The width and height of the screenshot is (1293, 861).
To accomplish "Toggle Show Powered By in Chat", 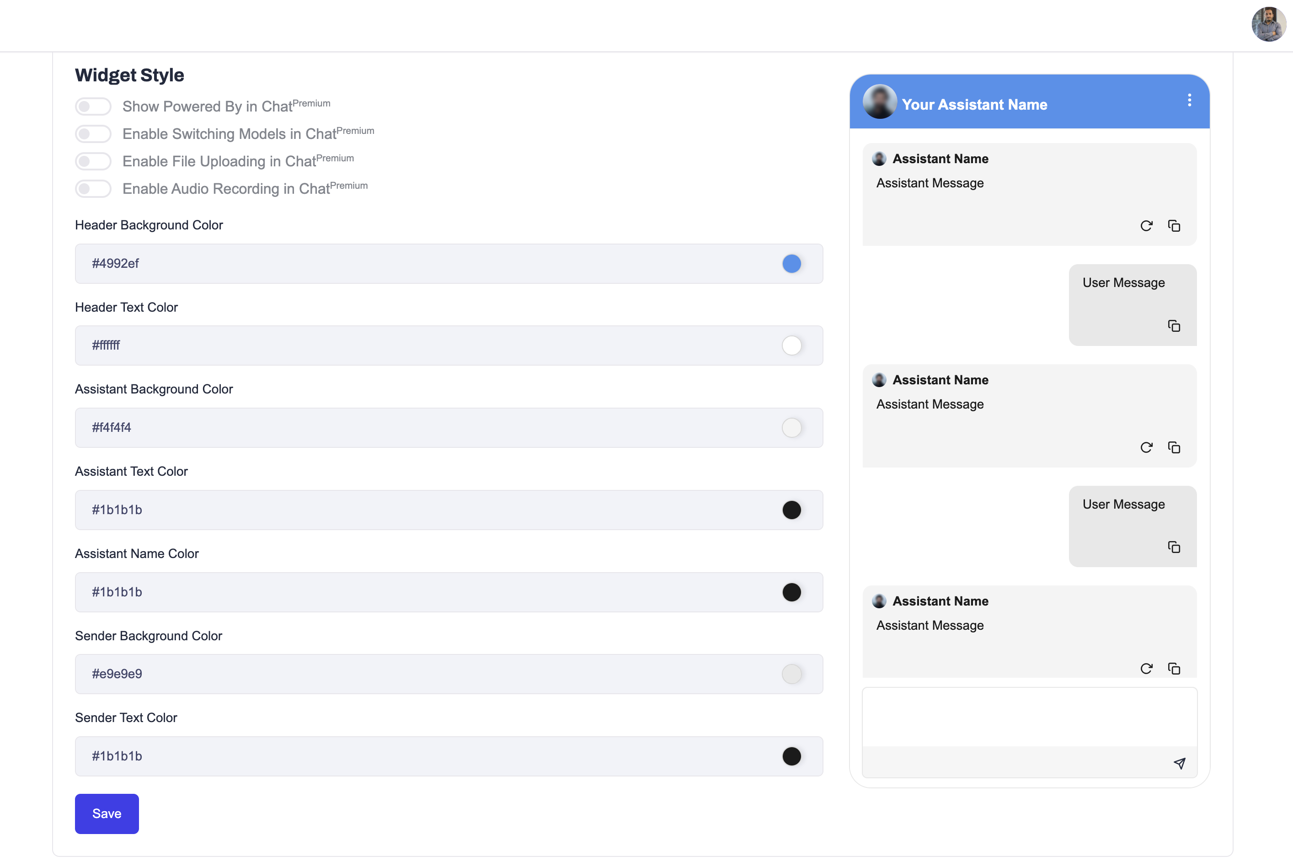I will coord(93,106).
